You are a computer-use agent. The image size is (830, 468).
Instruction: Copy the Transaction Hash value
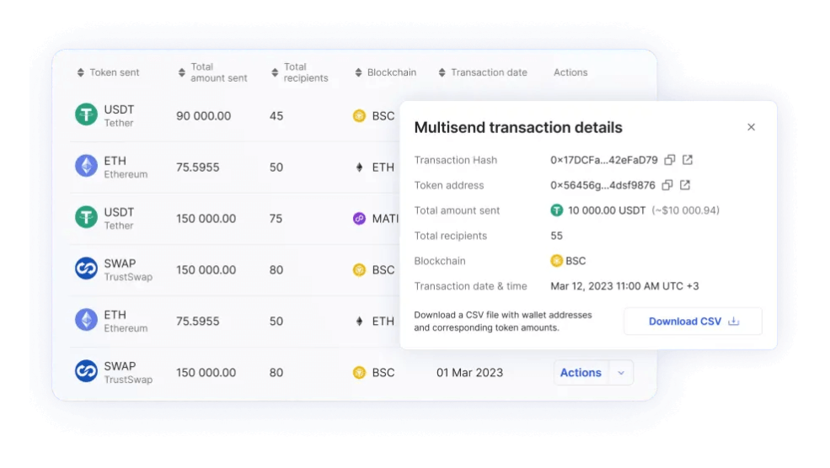tap(670, 160)
